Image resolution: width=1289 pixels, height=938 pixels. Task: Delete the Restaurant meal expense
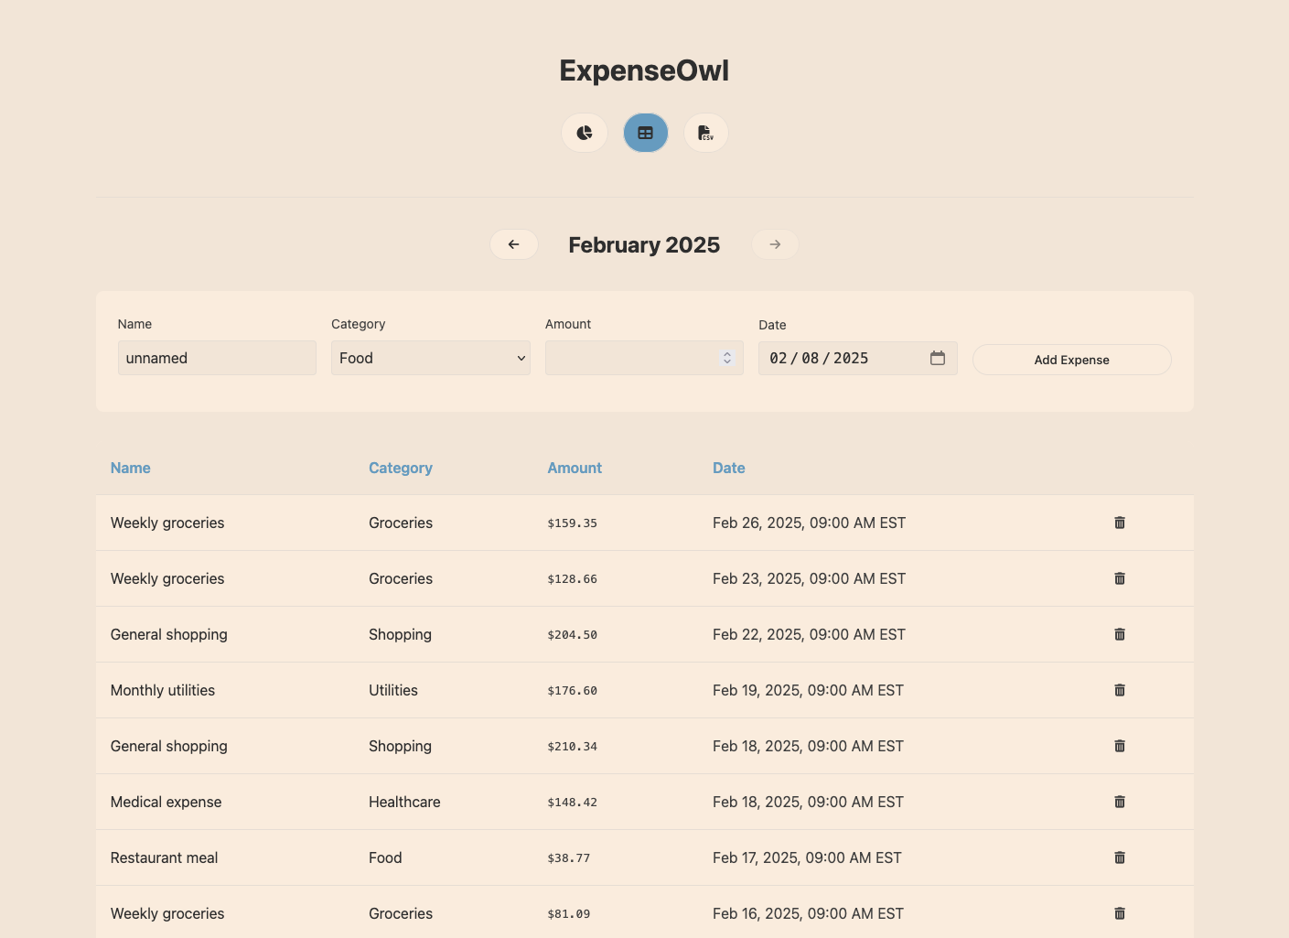click(x=1120, y=857)
